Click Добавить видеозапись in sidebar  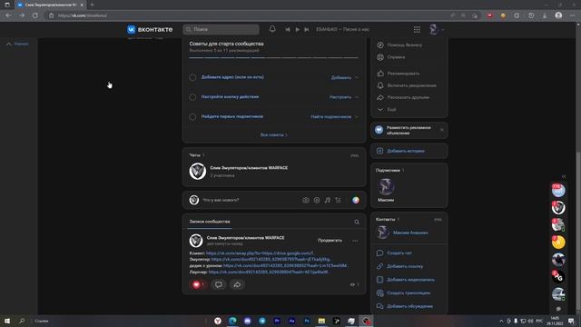tap(409, 280)
